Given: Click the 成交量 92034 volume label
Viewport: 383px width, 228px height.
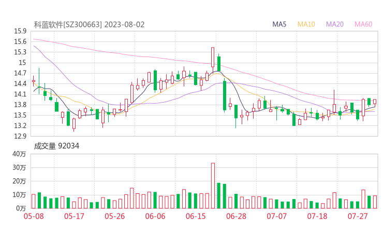Looking at the screenshot, I should (x=56, y=146).
